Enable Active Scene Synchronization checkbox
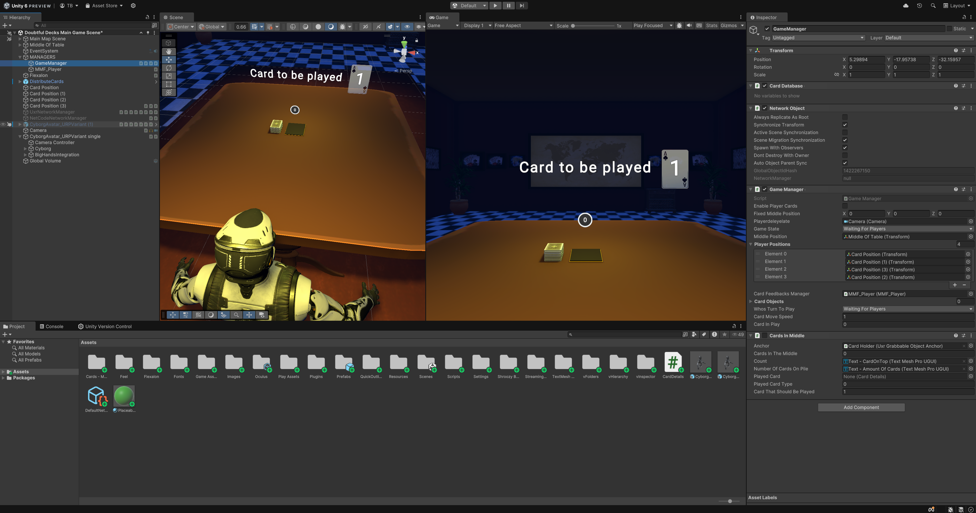This screenshot has height=513, width=976. (845, 132)
